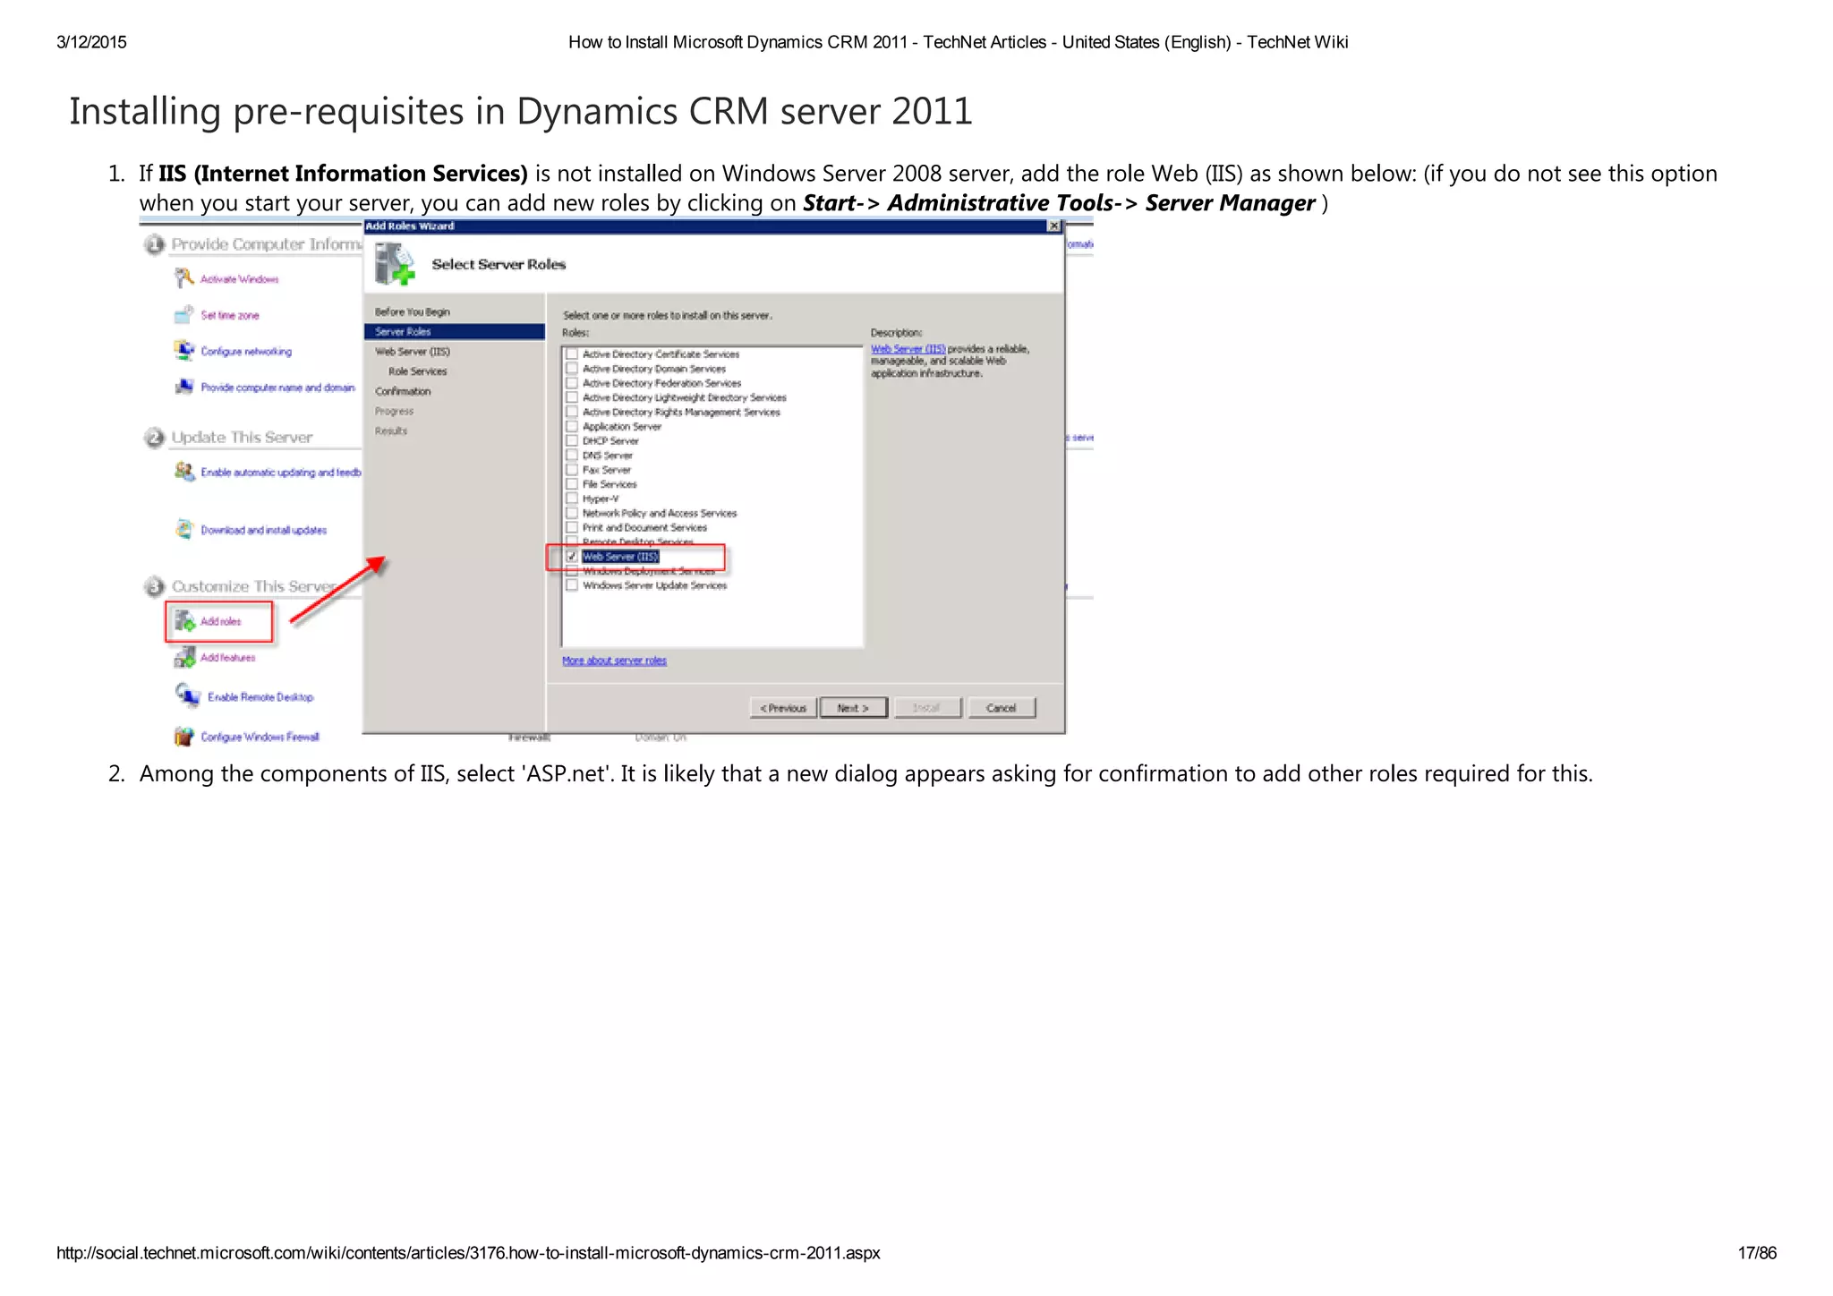Click the Previous button

point(783,708)
